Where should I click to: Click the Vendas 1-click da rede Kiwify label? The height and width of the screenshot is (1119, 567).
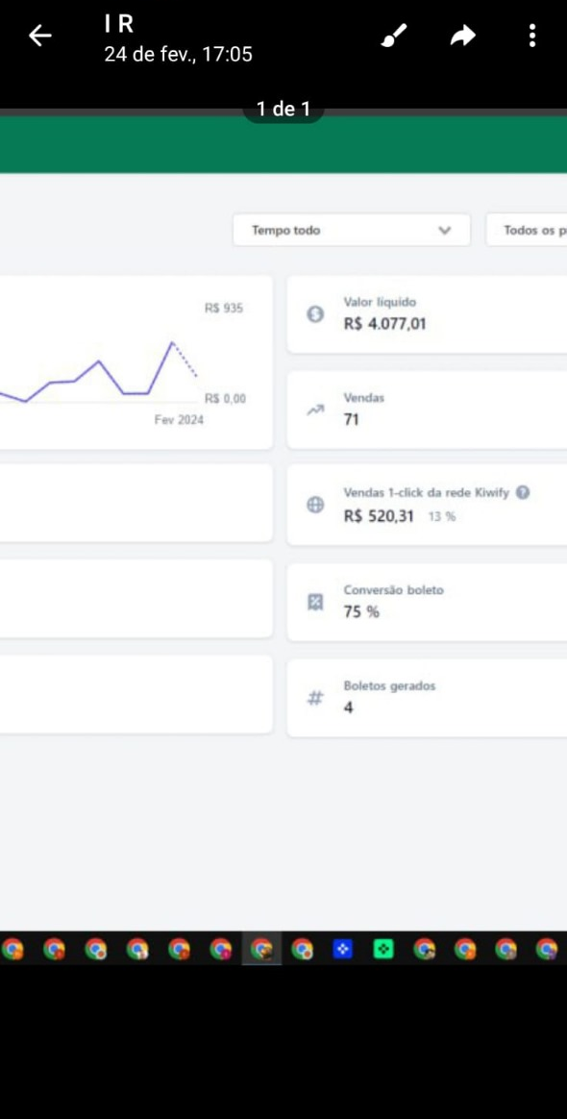[x=427, y=492]
